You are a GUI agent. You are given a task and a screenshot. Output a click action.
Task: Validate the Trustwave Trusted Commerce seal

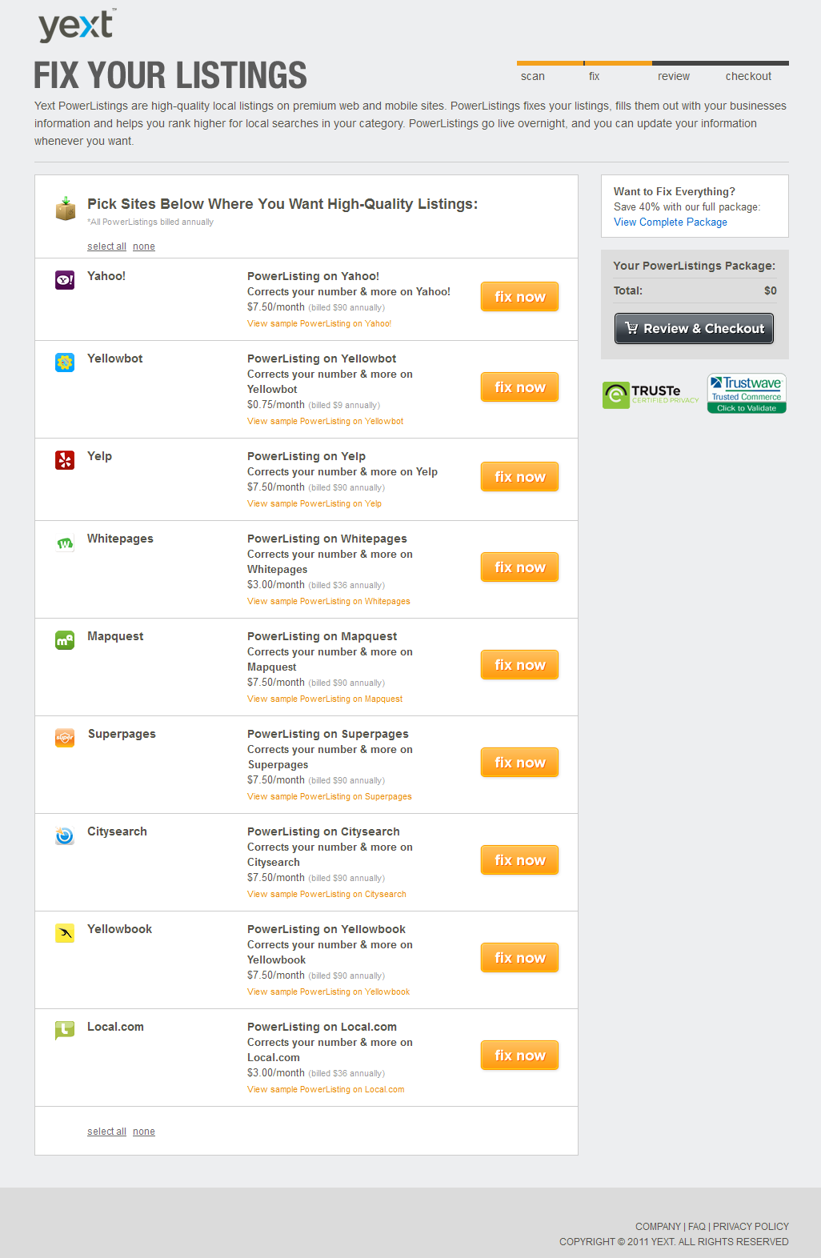tap(747, 393)
